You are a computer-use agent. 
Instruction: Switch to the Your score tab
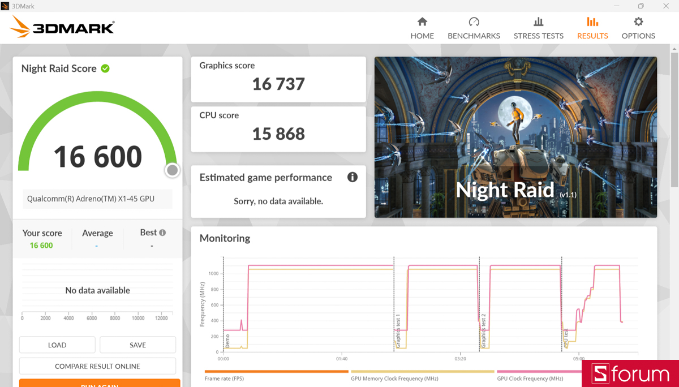click(42, 238)
